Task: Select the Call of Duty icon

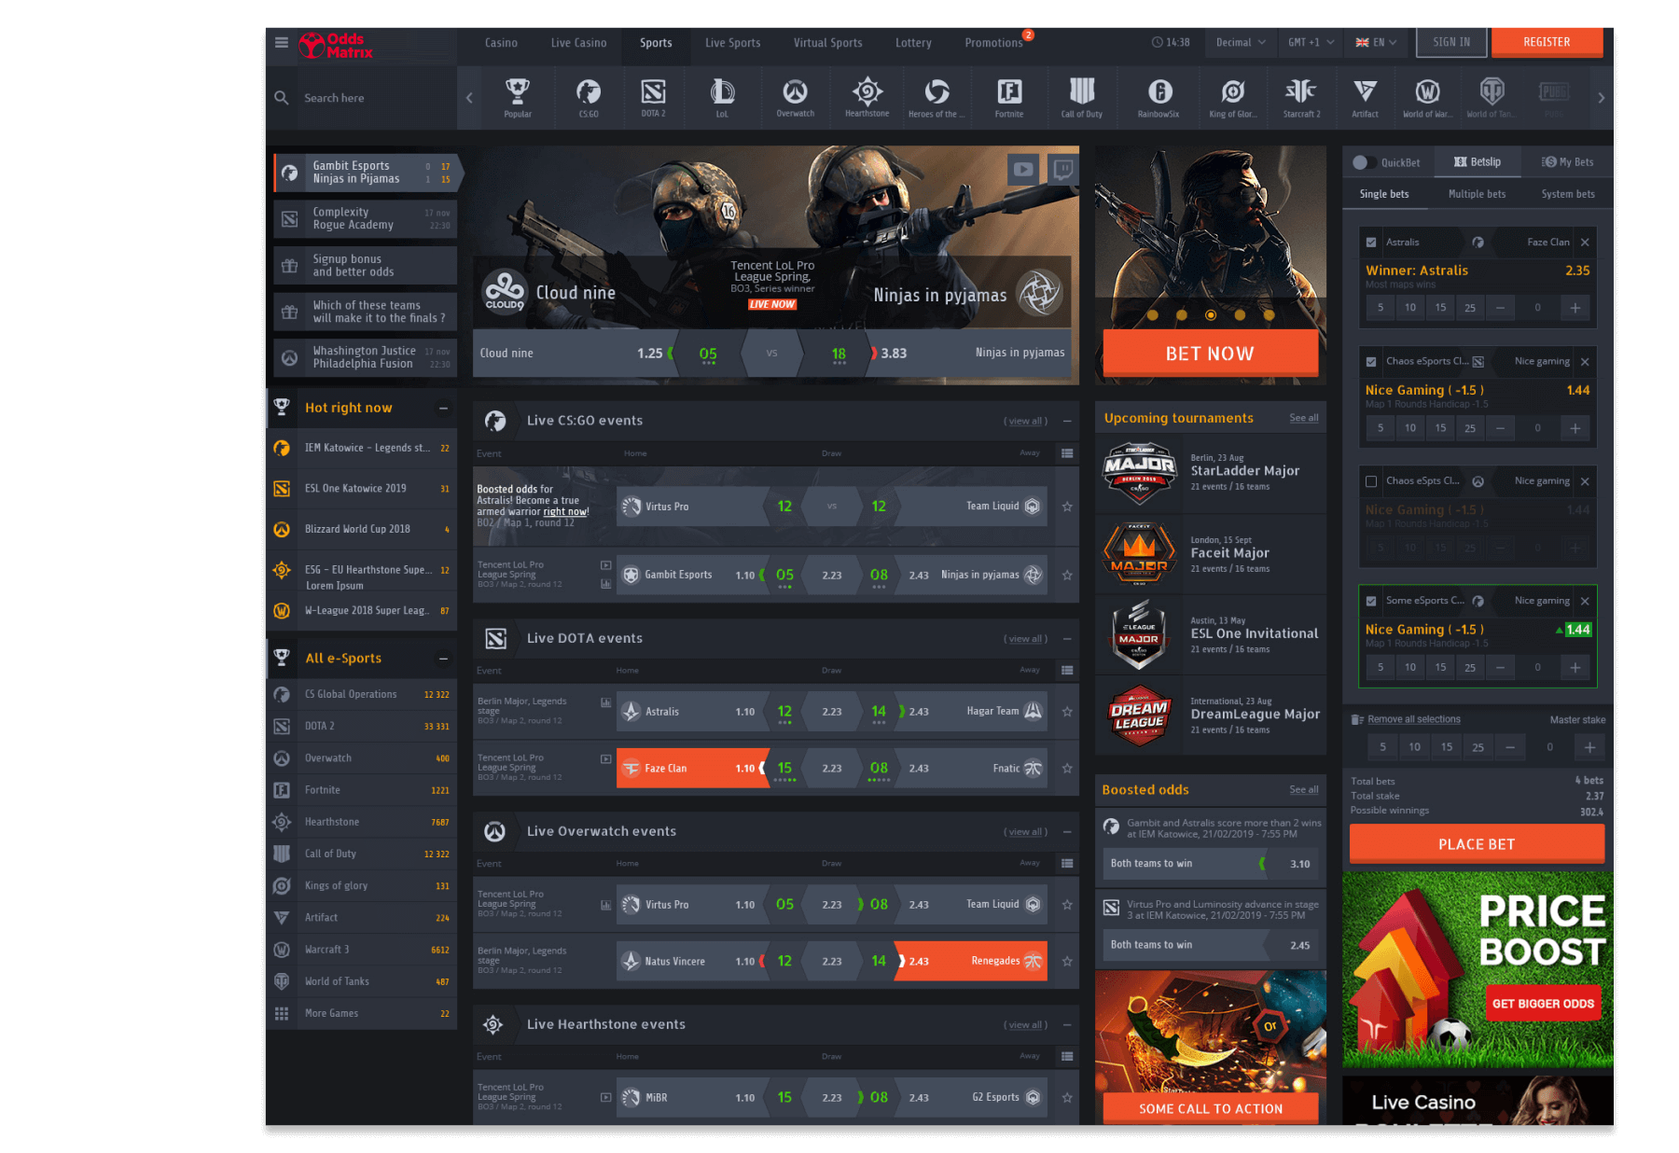Action: point(1082,97)
